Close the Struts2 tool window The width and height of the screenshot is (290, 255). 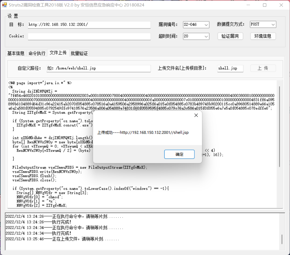[x=281, y=5]
